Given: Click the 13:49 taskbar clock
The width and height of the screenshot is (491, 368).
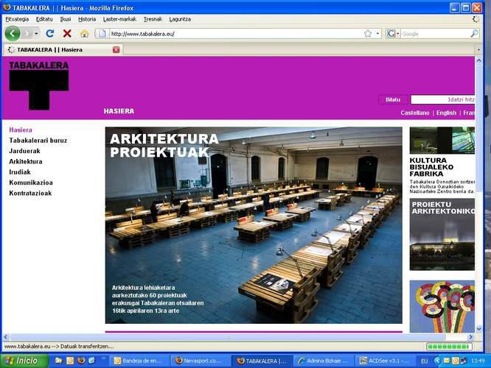Looking at the screenshot, I should 478,361.
